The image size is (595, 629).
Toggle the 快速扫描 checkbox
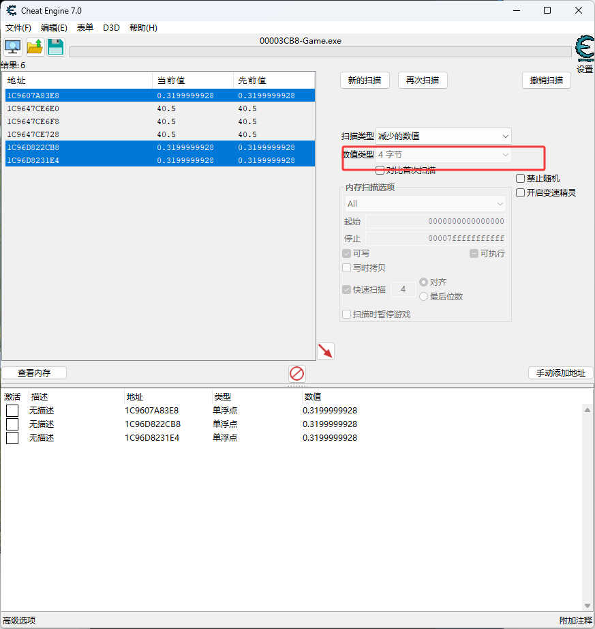(x=347, y=290)
